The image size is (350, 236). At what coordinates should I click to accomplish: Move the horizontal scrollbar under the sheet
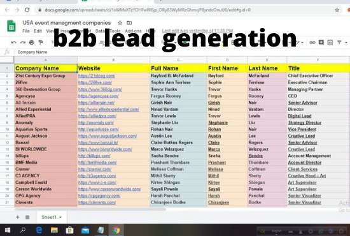(x=90, y=209)
